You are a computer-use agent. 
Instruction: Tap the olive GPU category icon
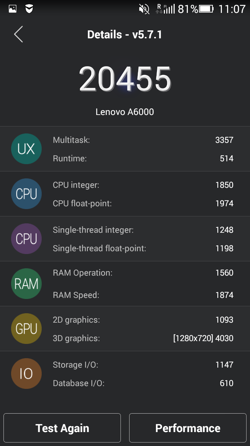click(x=26, y=329)
